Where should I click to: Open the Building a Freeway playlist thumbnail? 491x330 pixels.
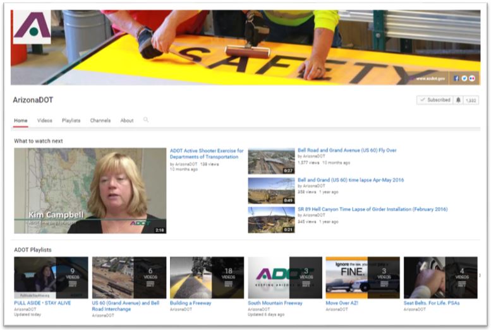[207, 278]
